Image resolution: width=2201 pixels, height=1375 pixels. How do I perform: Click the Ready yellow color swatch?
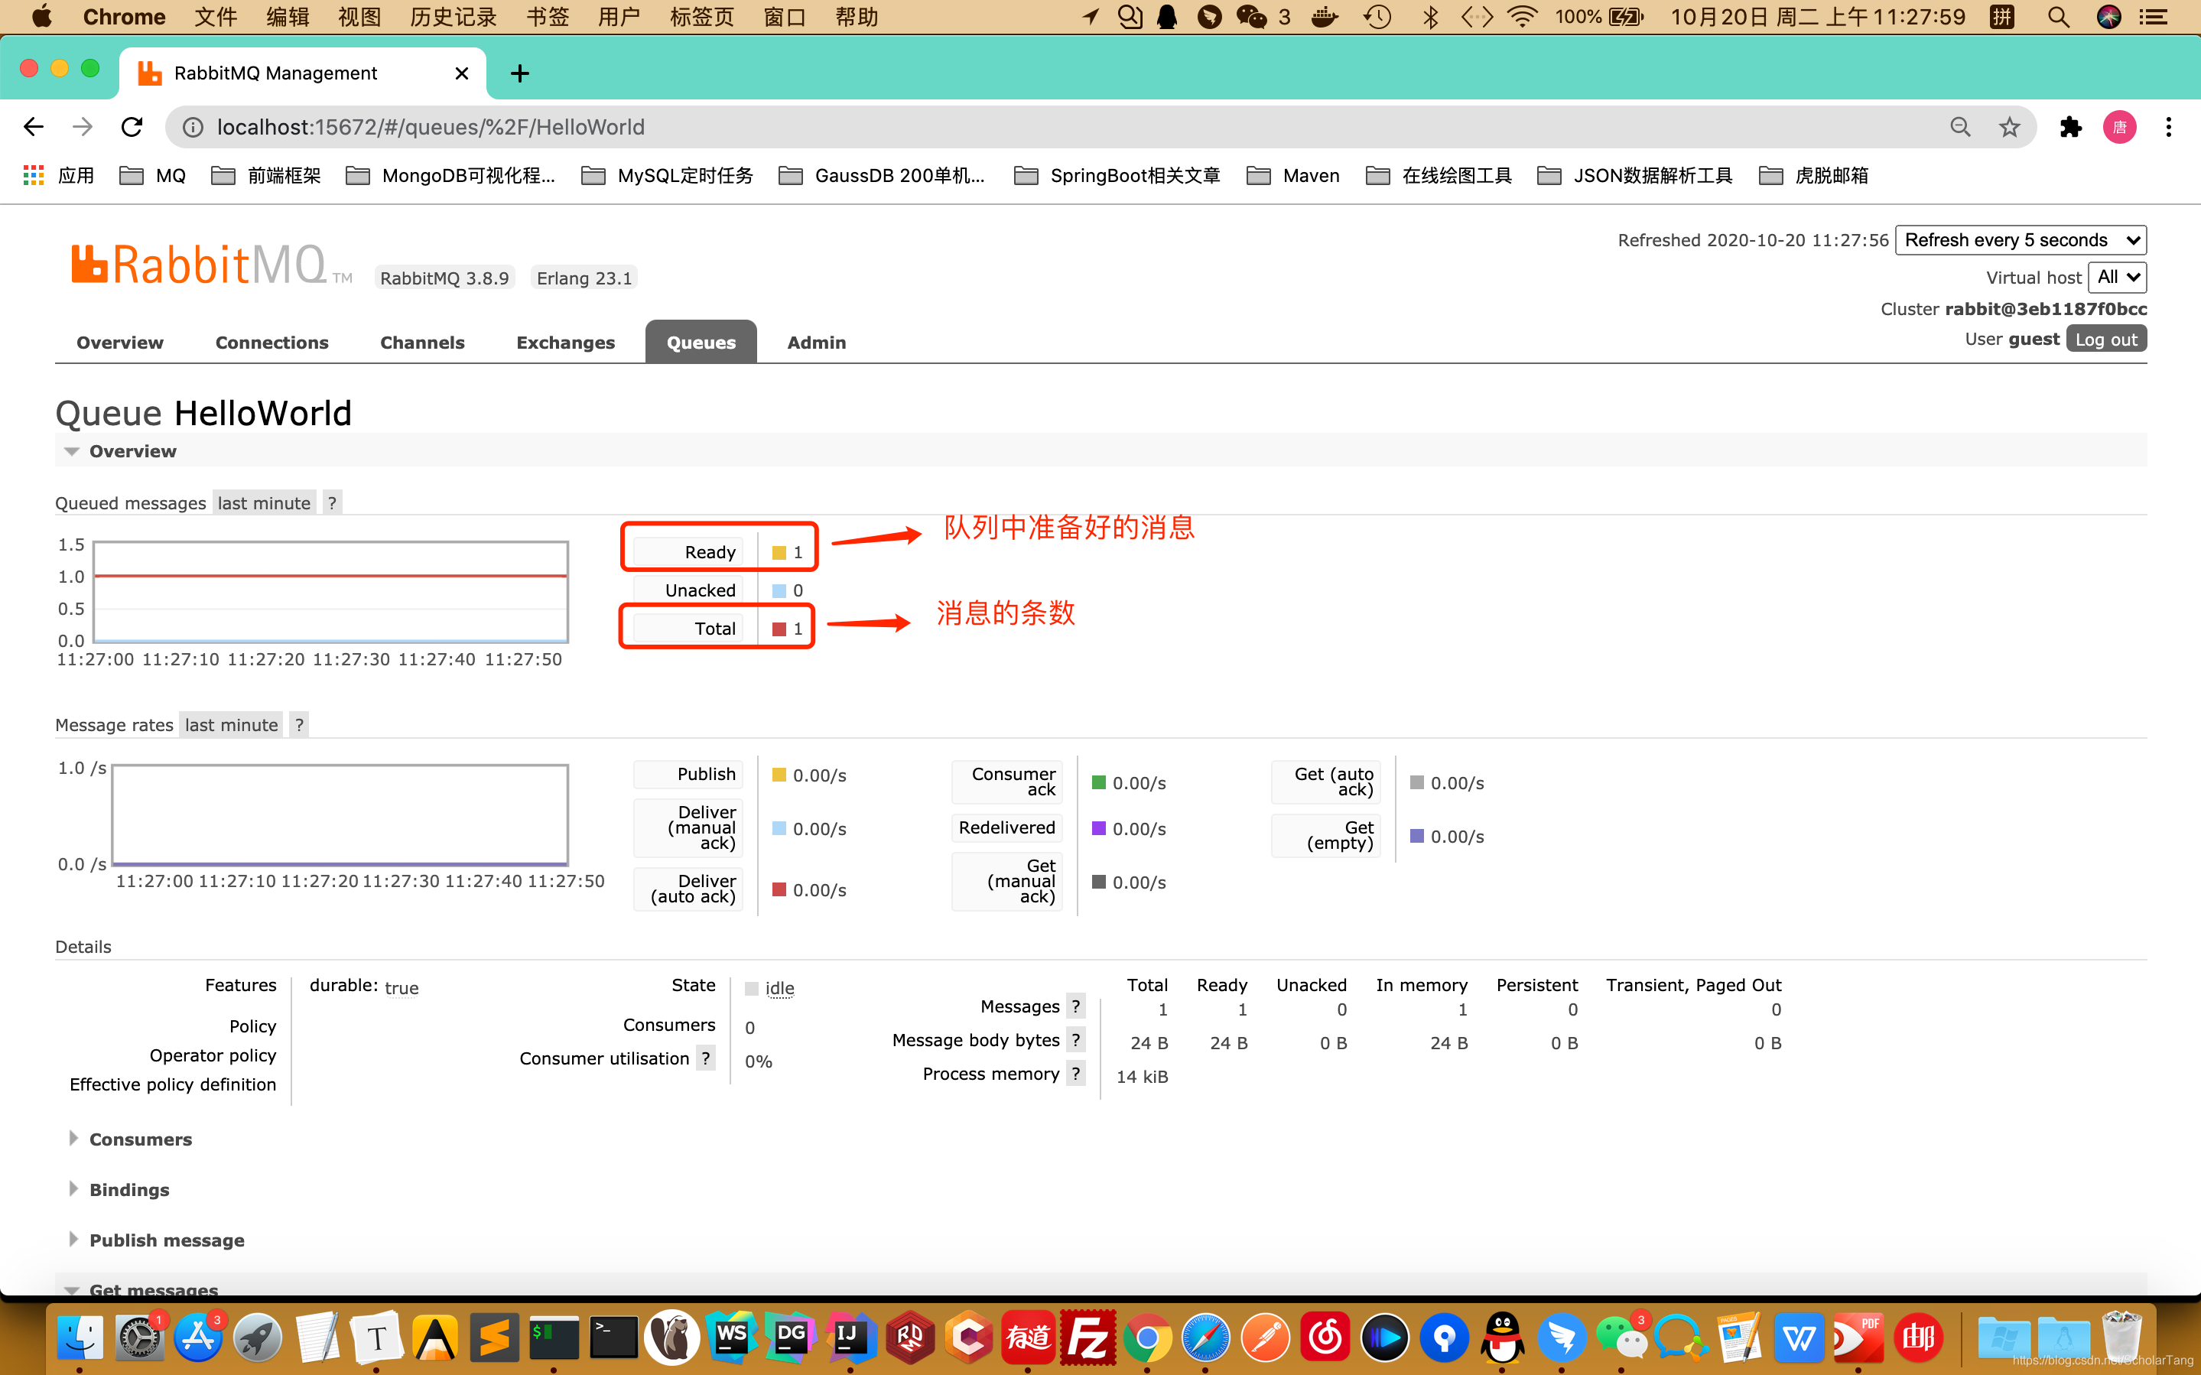coord(779,552)
